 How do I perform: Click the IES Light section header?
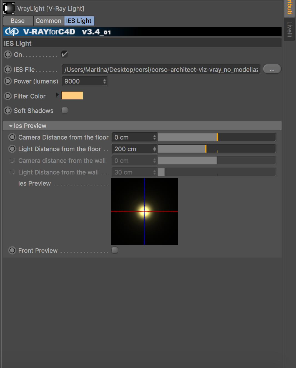pos(142,43)
